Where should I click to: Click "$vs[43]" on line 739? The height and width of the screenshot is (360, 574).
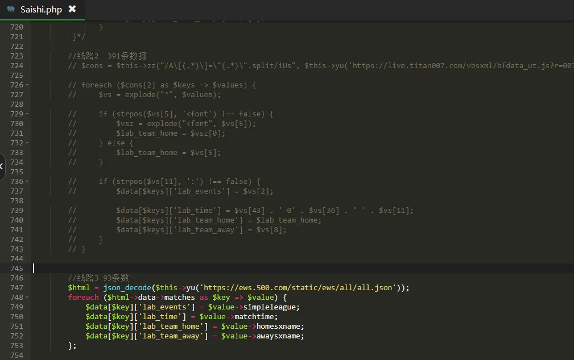249,211
